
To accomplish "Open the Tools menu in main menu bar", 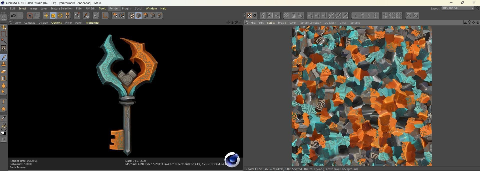I will click(x=102, y=8).
